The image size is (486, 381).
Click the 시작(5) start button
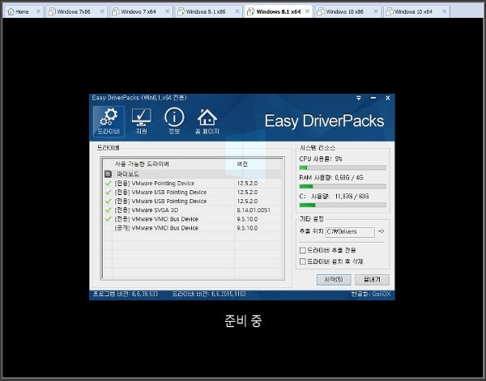coord(334,280)
